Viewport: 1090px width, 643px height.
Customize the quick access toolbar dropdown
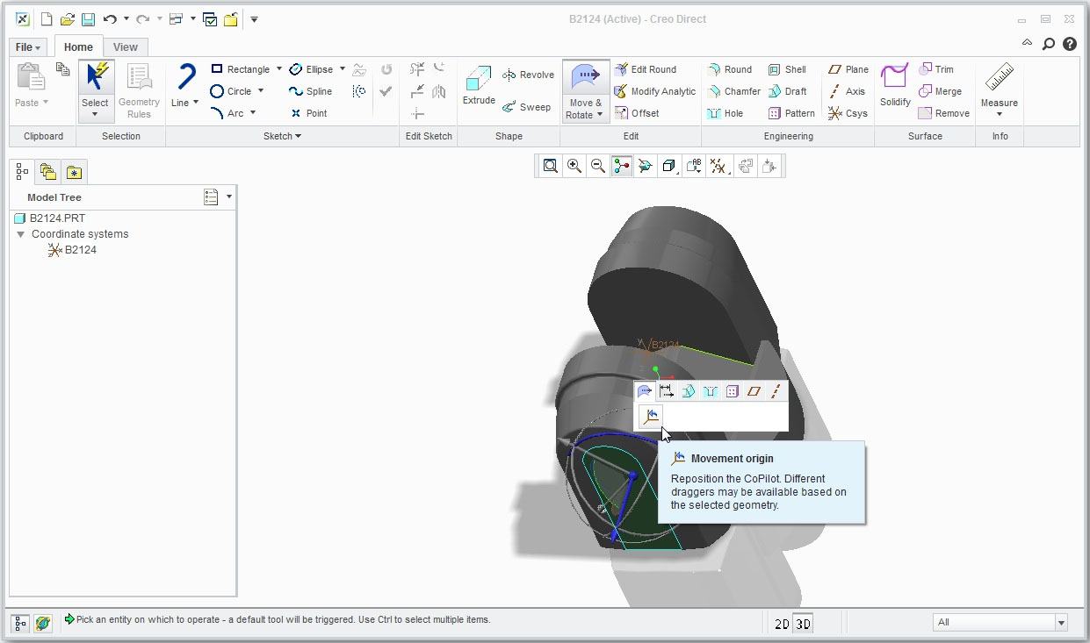(254, 19)
